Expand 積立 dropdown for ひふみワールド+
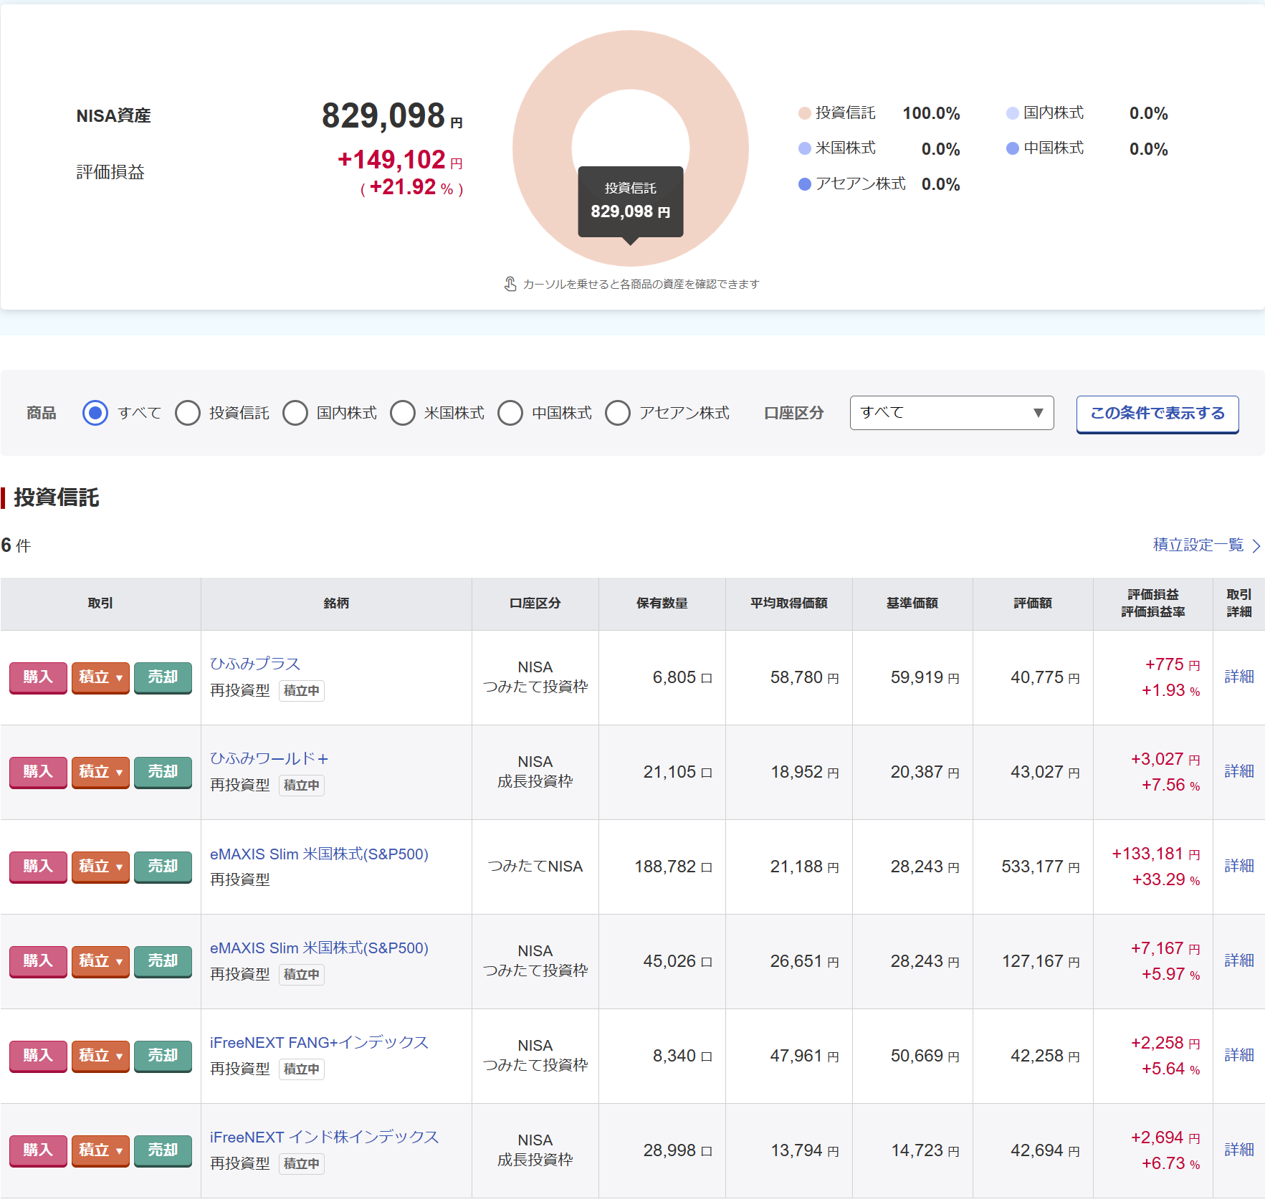This screenshot has width=1265, height=1202. (100, 772)
